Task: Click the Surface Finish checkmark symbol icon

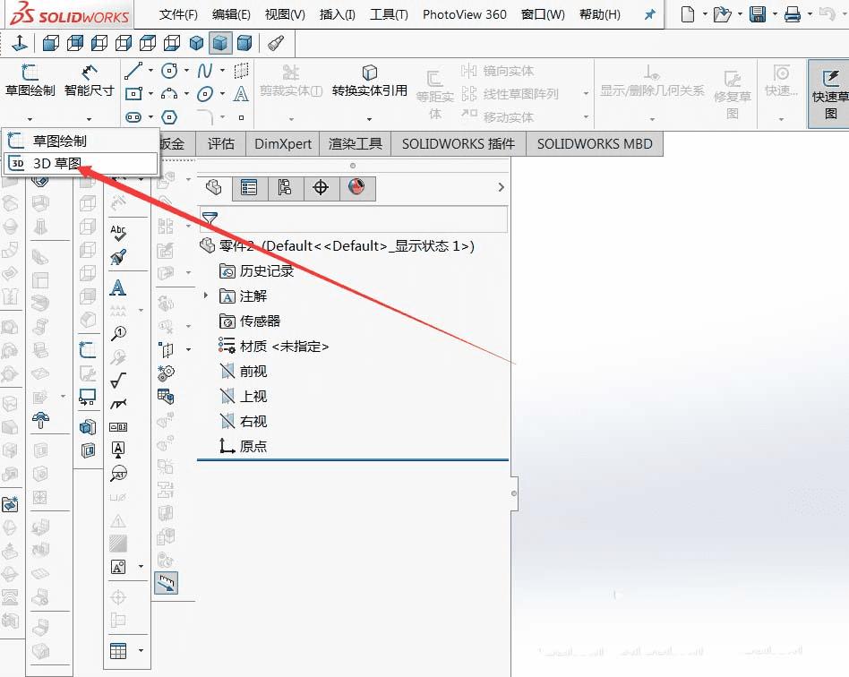Action: (118, 381)
